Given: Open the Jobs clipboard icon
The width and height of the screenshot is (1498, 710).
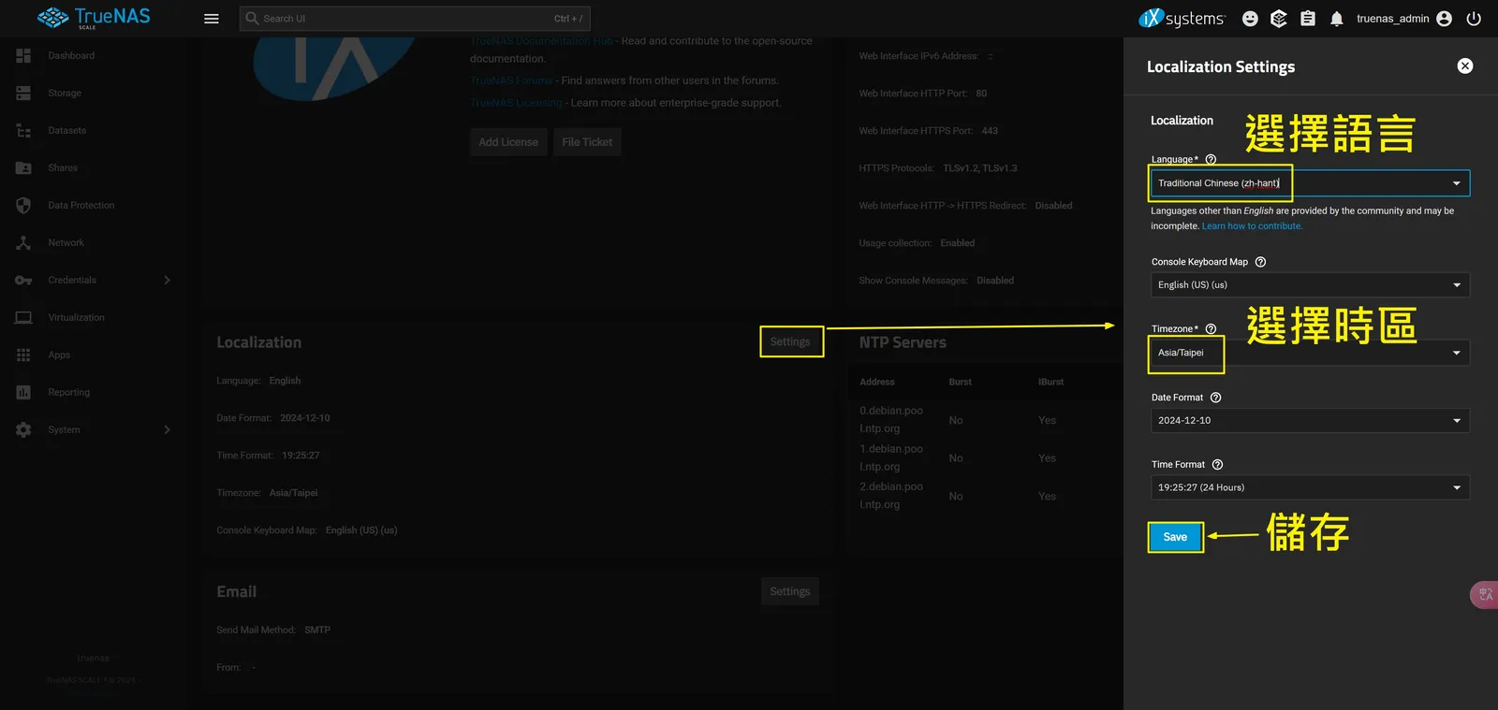Looking at the screenshot, I should click(1308, 19).
